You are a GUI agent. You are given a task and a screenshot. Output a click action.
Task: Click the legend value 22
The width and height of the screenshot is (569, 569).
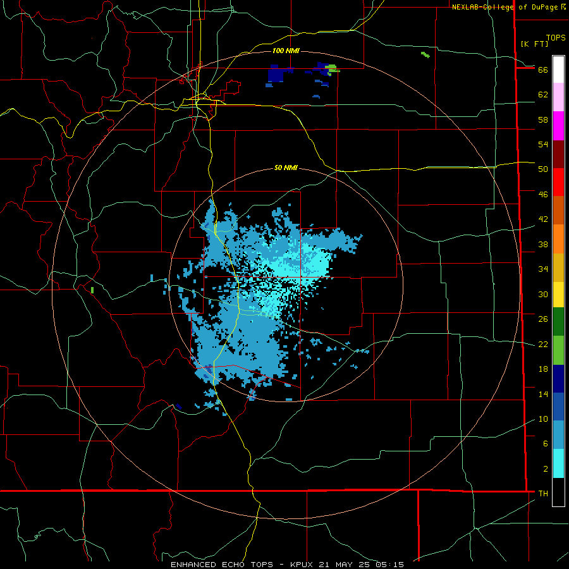point(543,344)
